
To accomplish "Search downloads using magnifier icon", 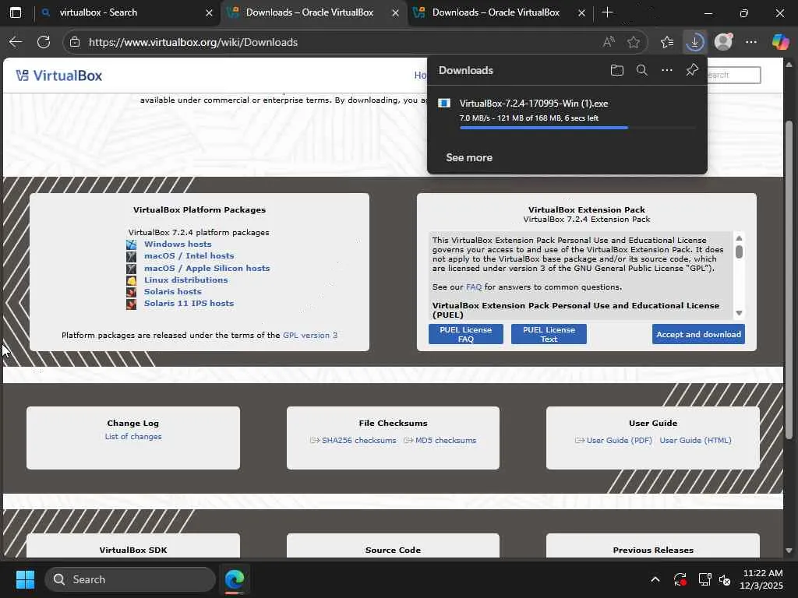I will pos(642,70).
